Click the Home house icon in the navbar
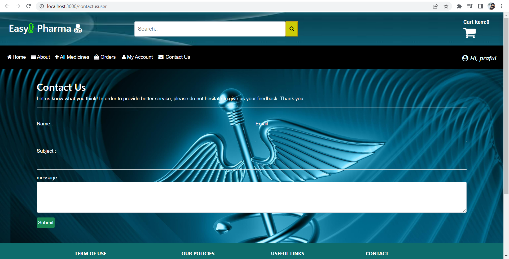This screenshot has width=509, height=259. pyautogui.click(x=9, y=57)
